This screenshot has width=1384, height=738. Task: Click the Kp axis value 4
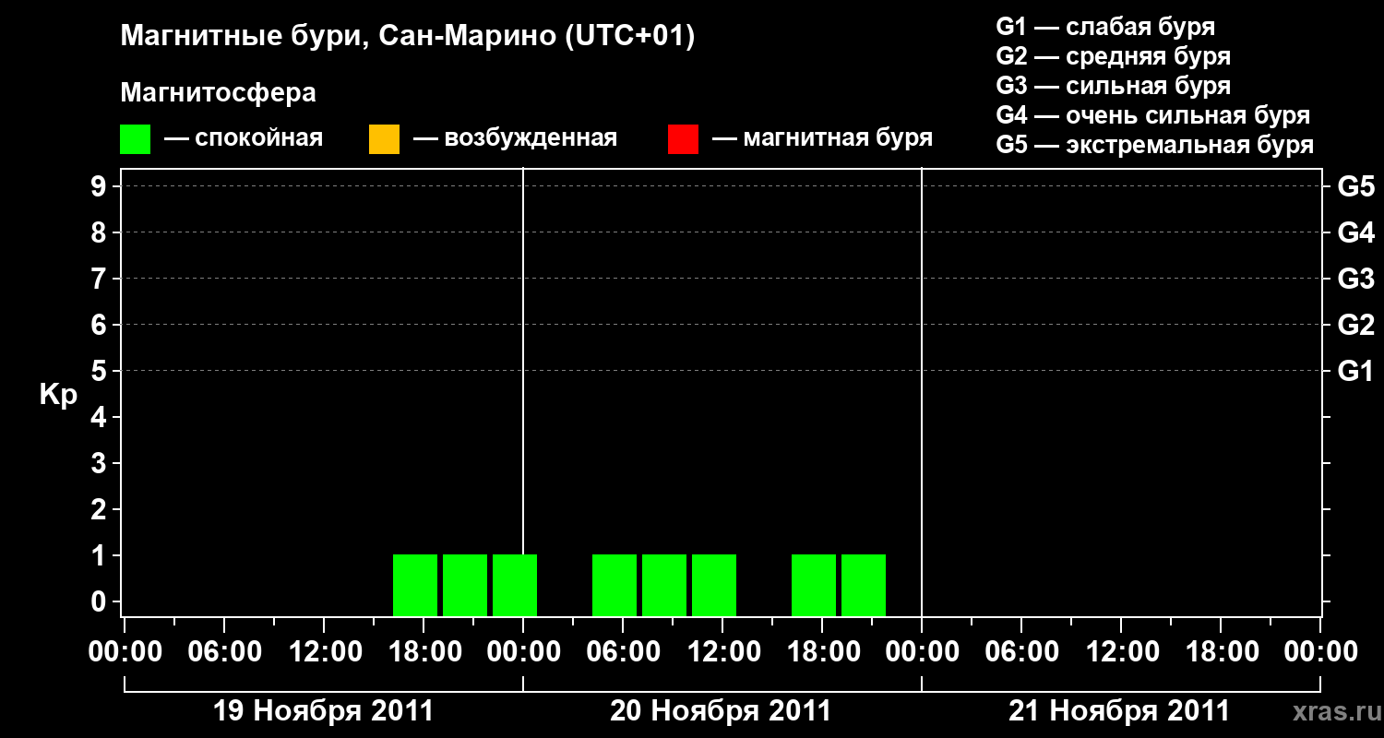[101, 417]
